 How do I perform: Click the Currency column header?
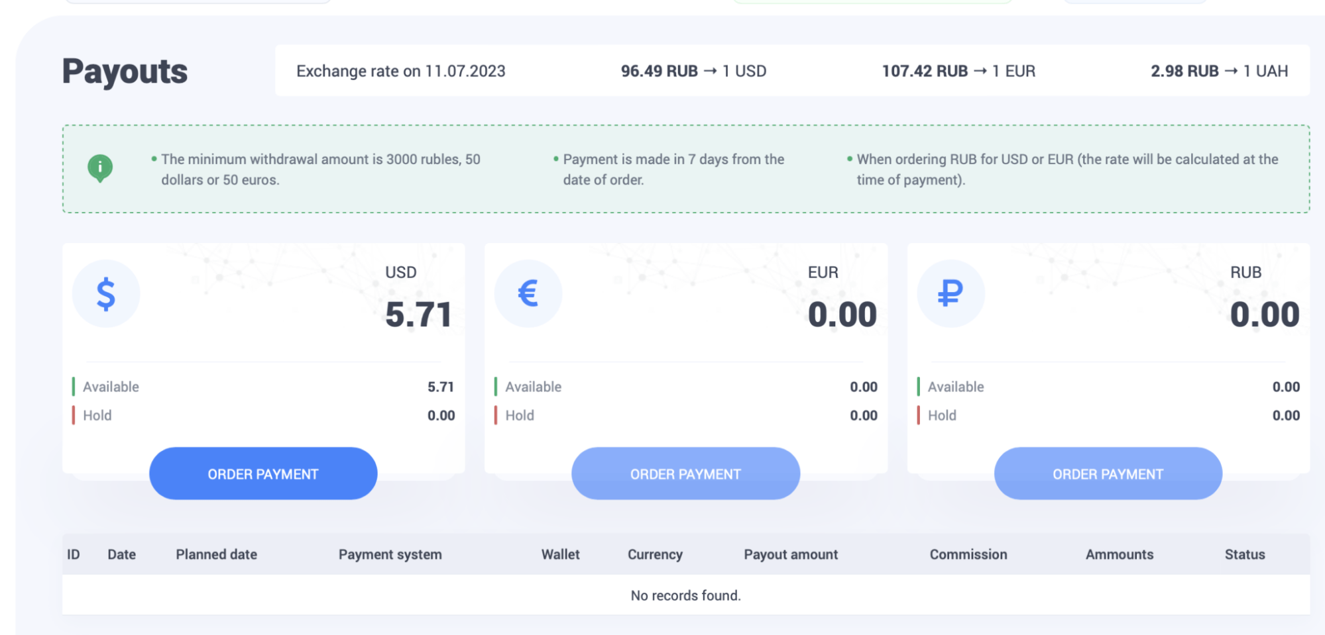coord(655,555)
